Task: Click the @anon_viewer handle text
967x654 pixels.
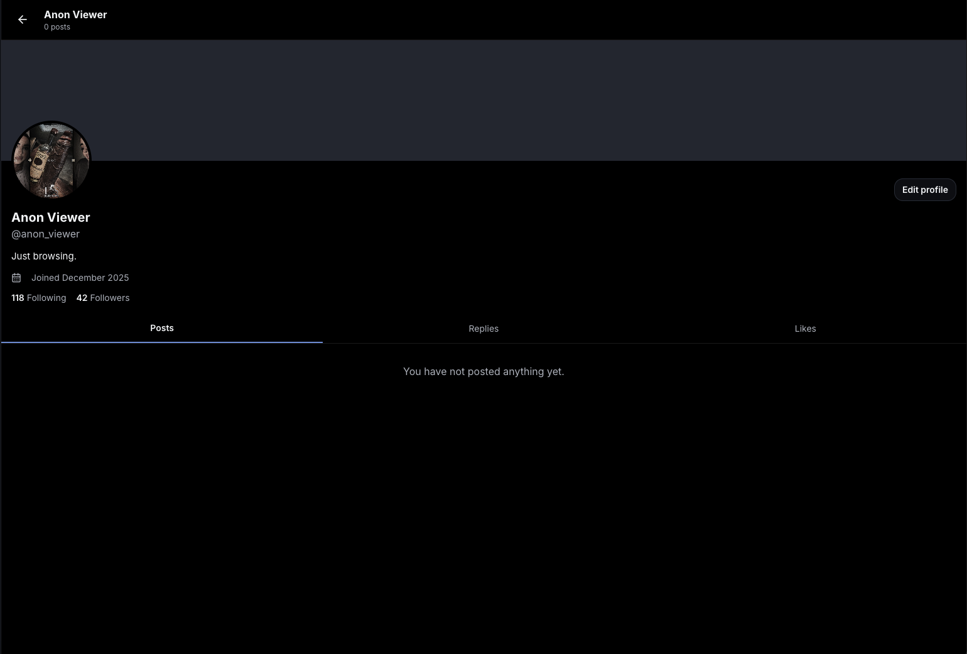Action: click(45, 234)
